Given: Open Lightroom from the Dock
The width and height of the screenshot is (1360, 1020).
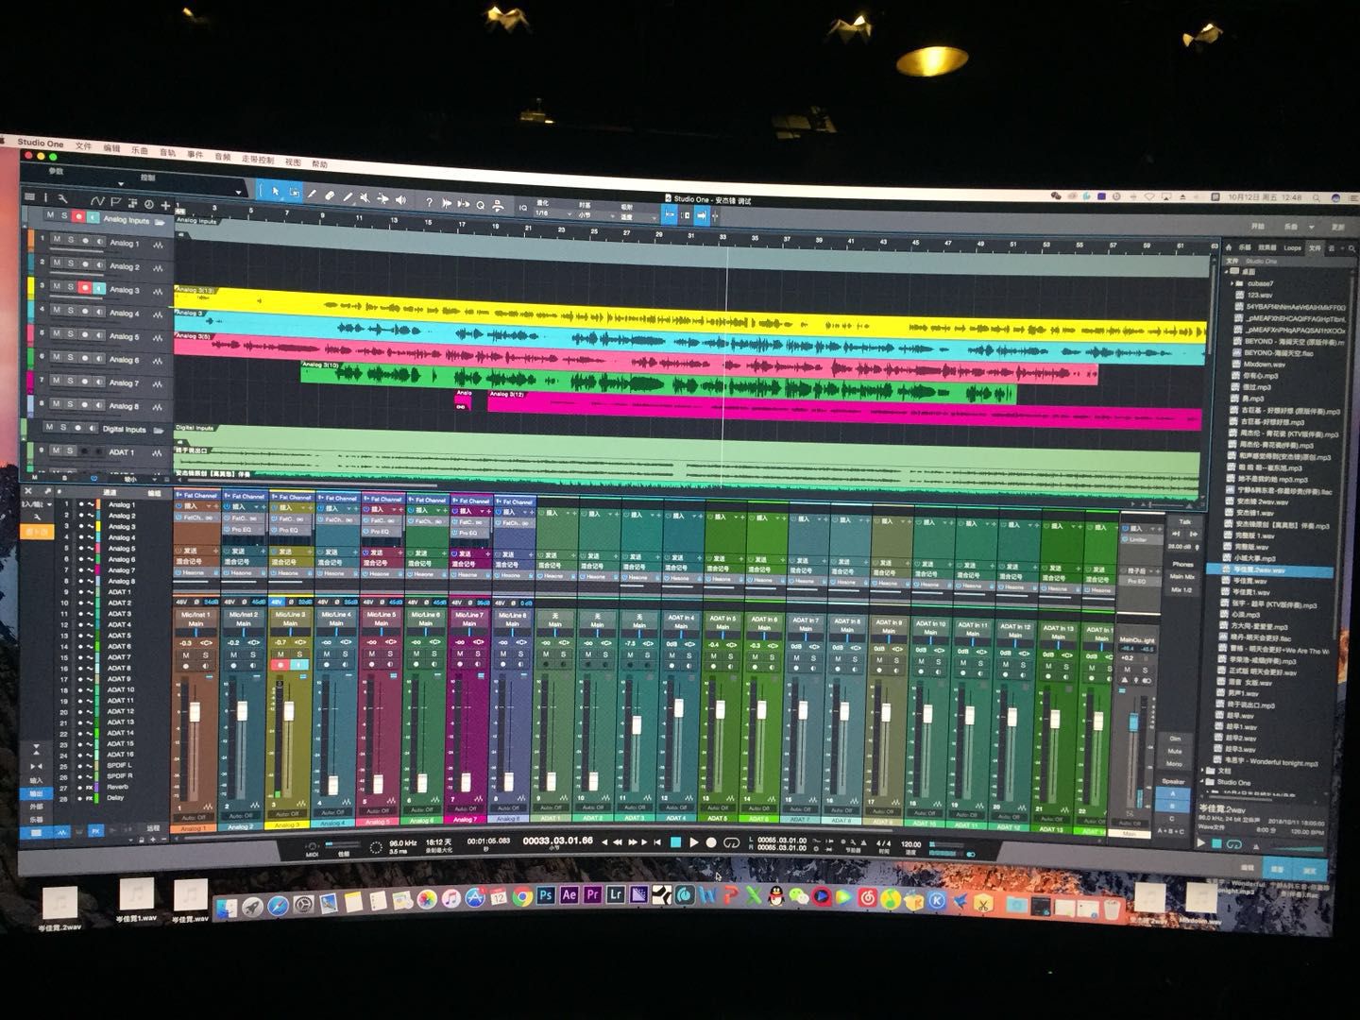Looking at the screenshot, I should click(x=615, y=894).
